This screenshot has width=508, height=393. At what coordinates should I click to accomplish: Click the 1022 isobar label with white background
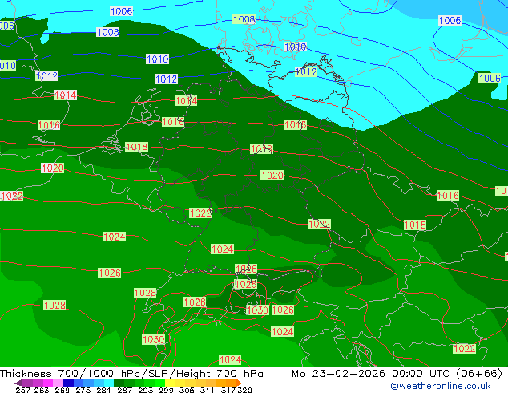click(x=12, y=196)
